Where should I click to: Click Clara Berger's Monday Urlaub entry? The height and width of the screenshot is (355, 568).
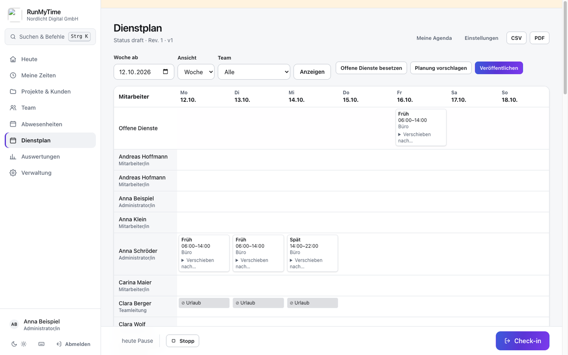(204, 303)
